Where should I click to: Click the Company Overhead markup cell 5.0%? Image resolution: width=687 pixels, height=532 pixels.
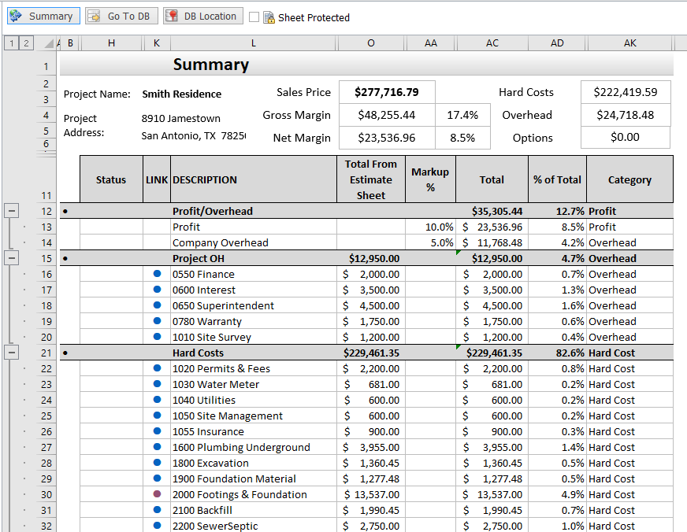tap(430, 242)
